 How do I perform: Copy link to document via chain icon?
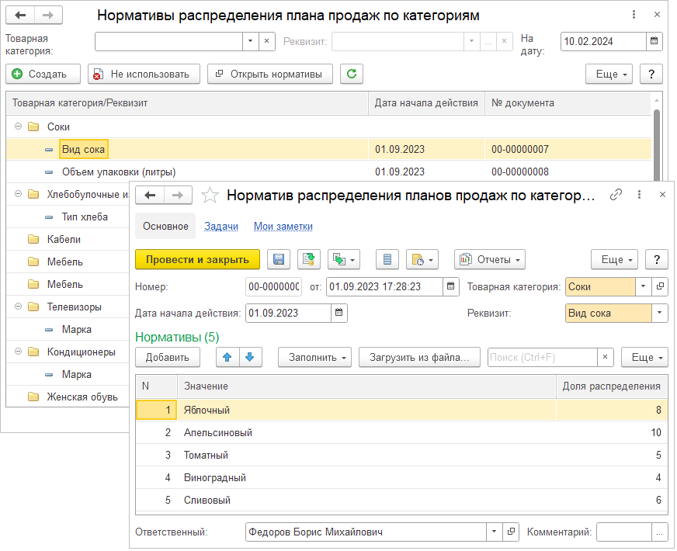616,196
